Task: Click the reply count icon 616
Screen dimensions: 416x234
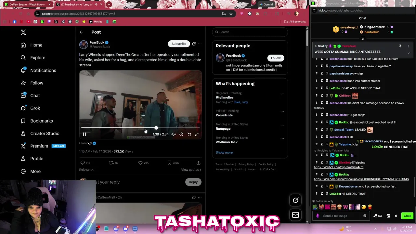Action: [x=83, y=163]
